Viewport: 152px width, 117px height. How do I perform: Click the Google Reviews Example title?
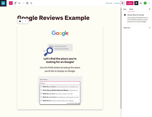[x=53, y=18]
